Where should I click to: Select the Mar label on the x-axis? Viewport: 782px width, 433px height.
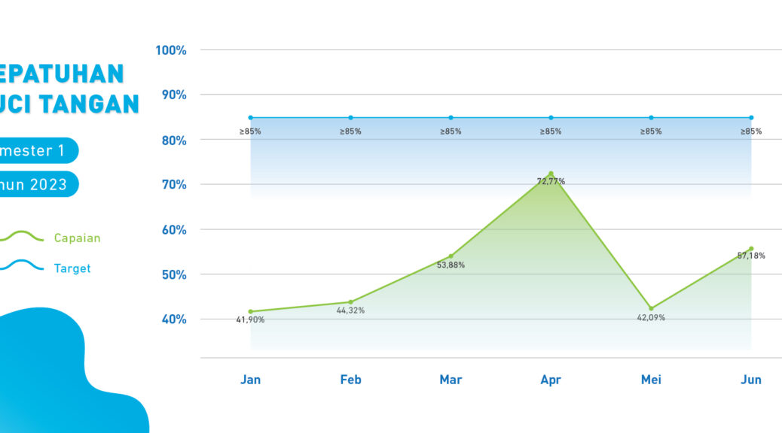pyautogui.click(x=451, y=380)
